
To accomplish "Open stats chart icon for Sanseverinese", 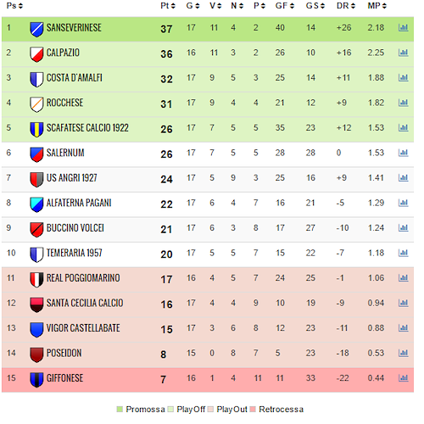I will 403,28.
